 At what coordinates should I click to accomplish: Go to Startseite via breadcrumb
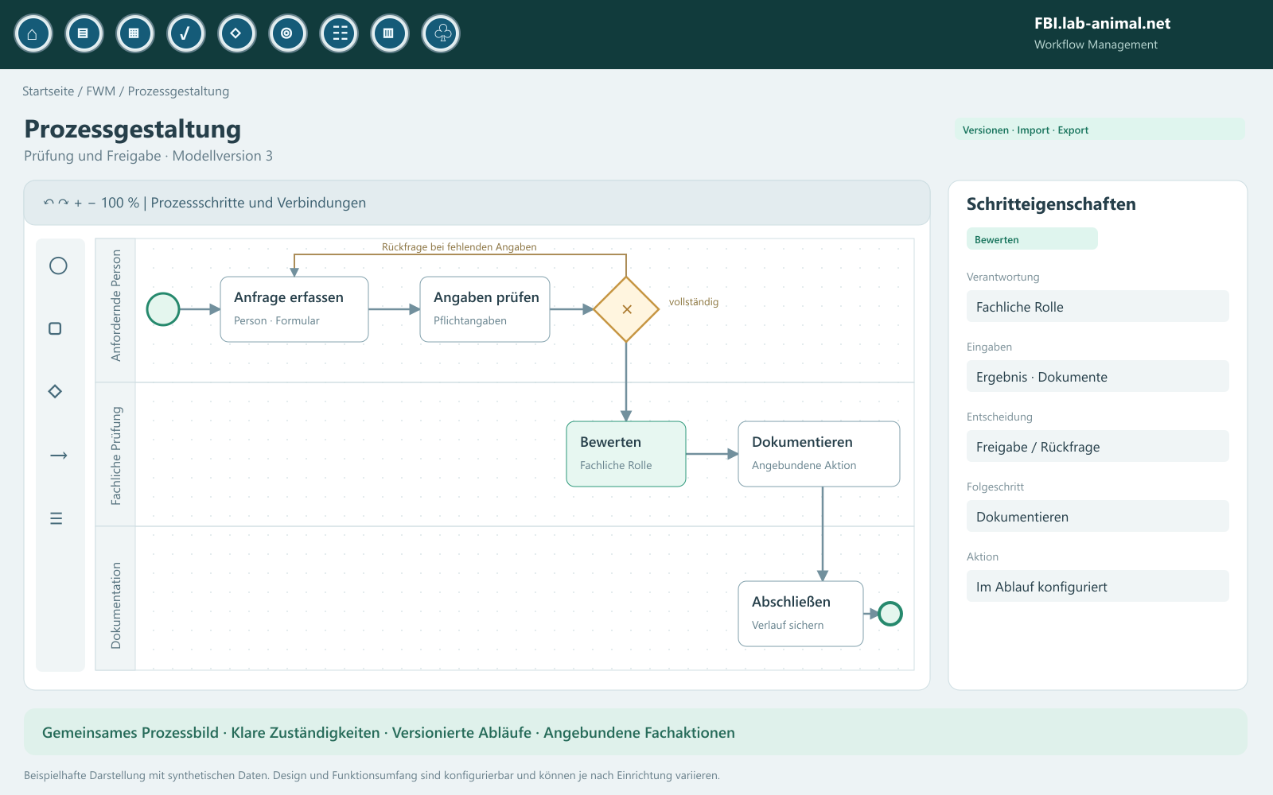(48, 91)
